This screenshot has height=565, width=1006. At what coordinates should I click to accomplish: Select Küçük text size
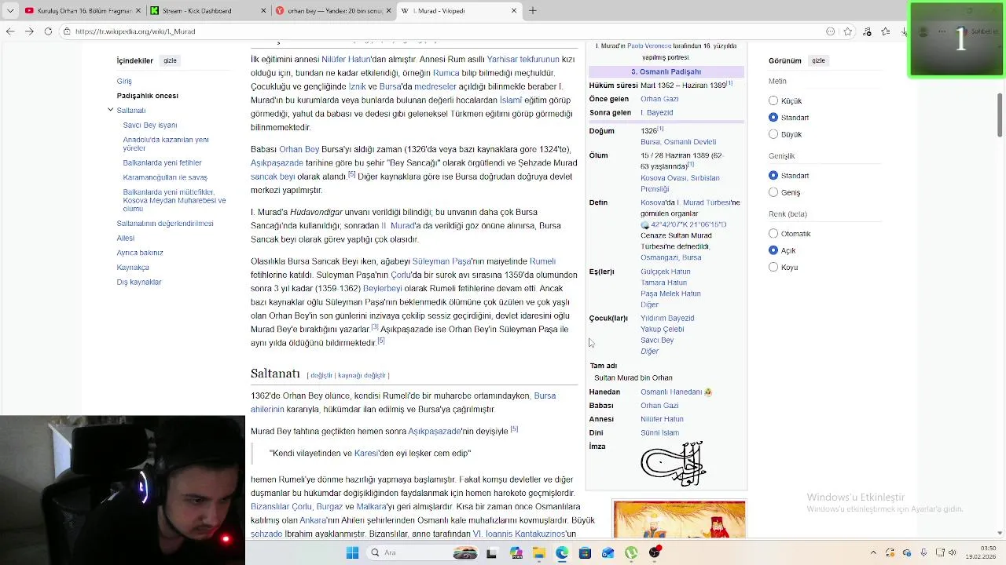(773, 101)
